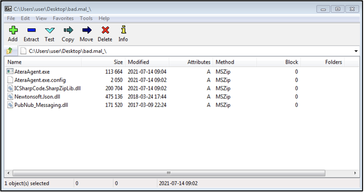
Task: Click the Newtonsoft.Json.dll file icon
Action: click(x=10, y=96)
